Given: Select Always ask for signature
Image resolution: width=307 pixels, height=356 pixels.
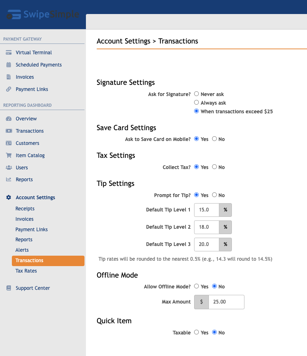Looking at the screenshot, I should (x=197, y=102).
